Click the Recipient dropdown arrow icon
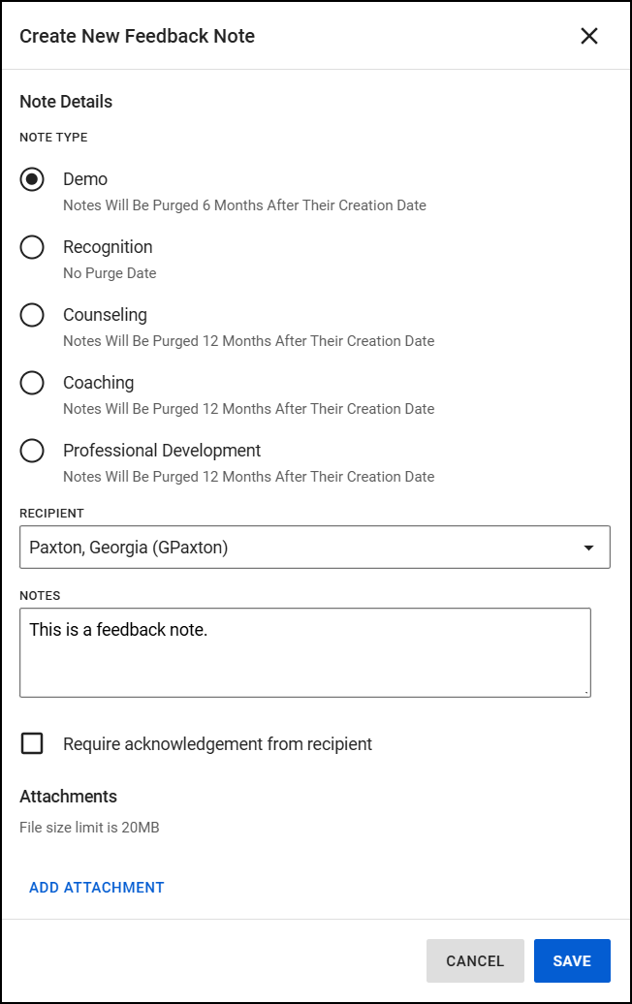 click(x=588, y=548)
